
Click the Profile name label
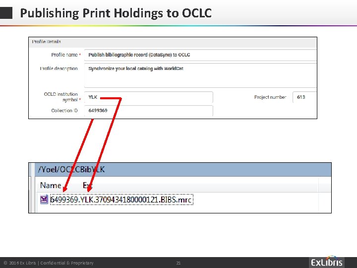[64, 55]
